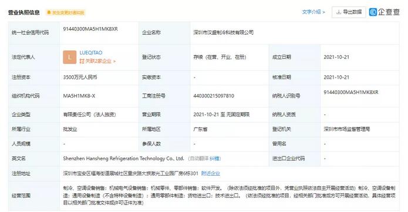Click the 注册地址 label cell
The height and width of the screenshot is (212, 408).
(x=34, y=173)
